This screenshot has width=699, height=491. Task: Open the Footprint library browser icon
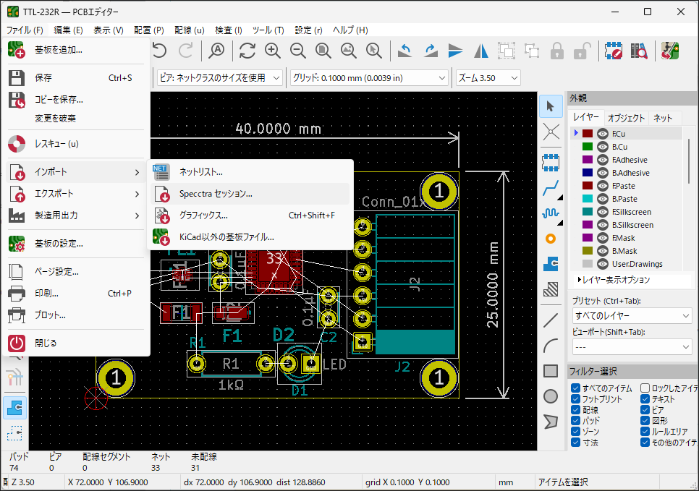pos(639,51)
